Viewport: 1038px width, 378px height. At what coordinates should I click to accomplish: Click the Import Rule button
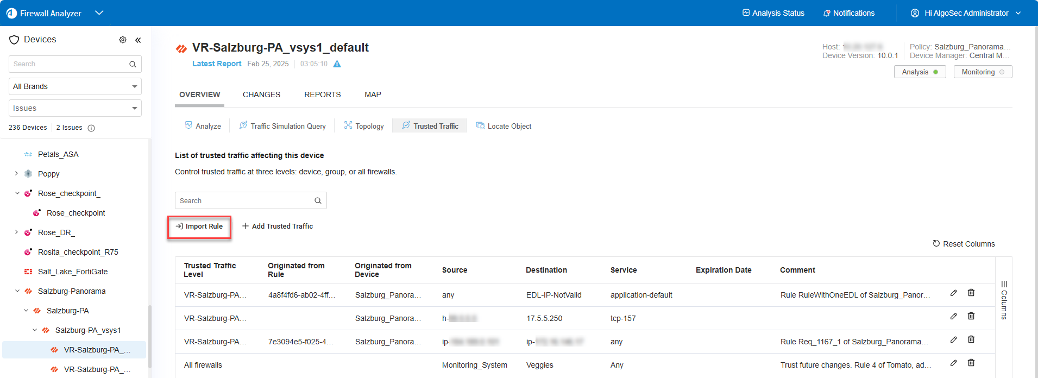[199, 226]
